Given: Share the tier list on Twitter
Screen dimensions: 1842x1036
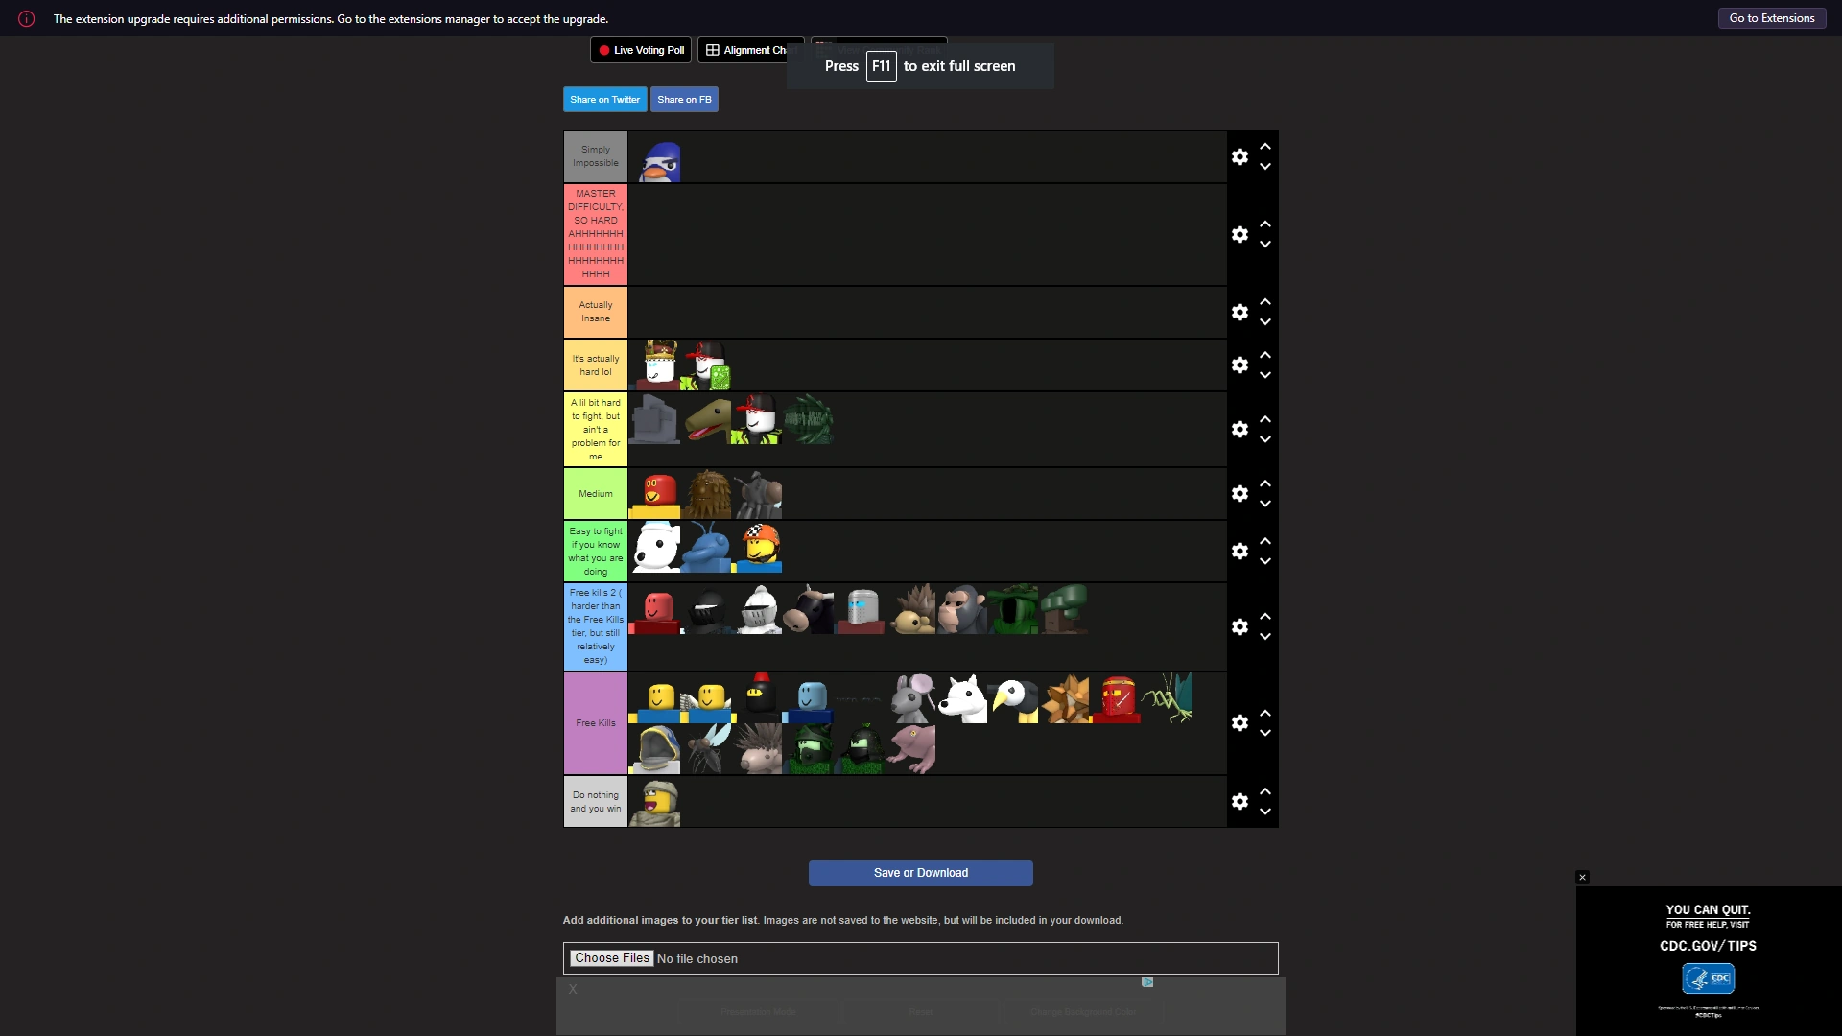Looking at the screenshot, I should pos(604,99).
